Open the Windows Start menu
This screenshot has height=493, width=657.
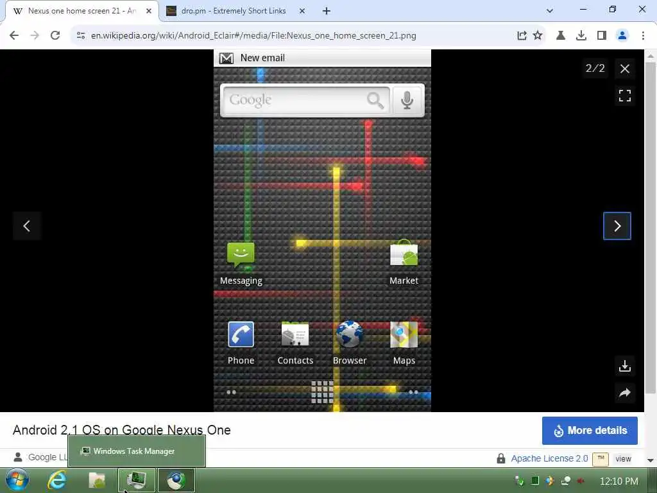click(17, 480)
